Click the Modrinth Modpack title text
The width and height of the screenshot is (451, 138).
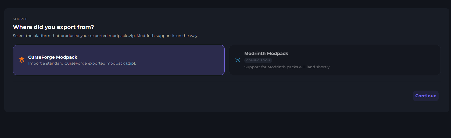(x=266, y=53)
